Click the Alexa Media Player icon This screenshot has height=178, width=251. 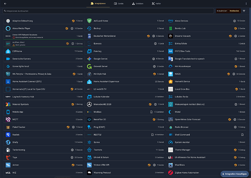[x=8, y=28]
